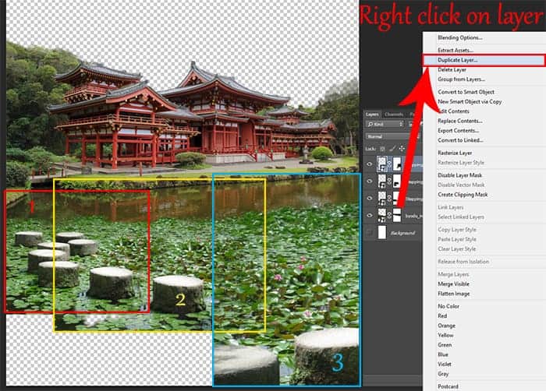Pick the Orange layer color label
The width and height of the screenshot is (546, 391).
(x=446, y=326)
